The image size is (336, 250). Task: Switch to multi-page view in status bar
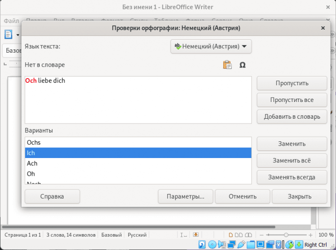tap(239, 235)
